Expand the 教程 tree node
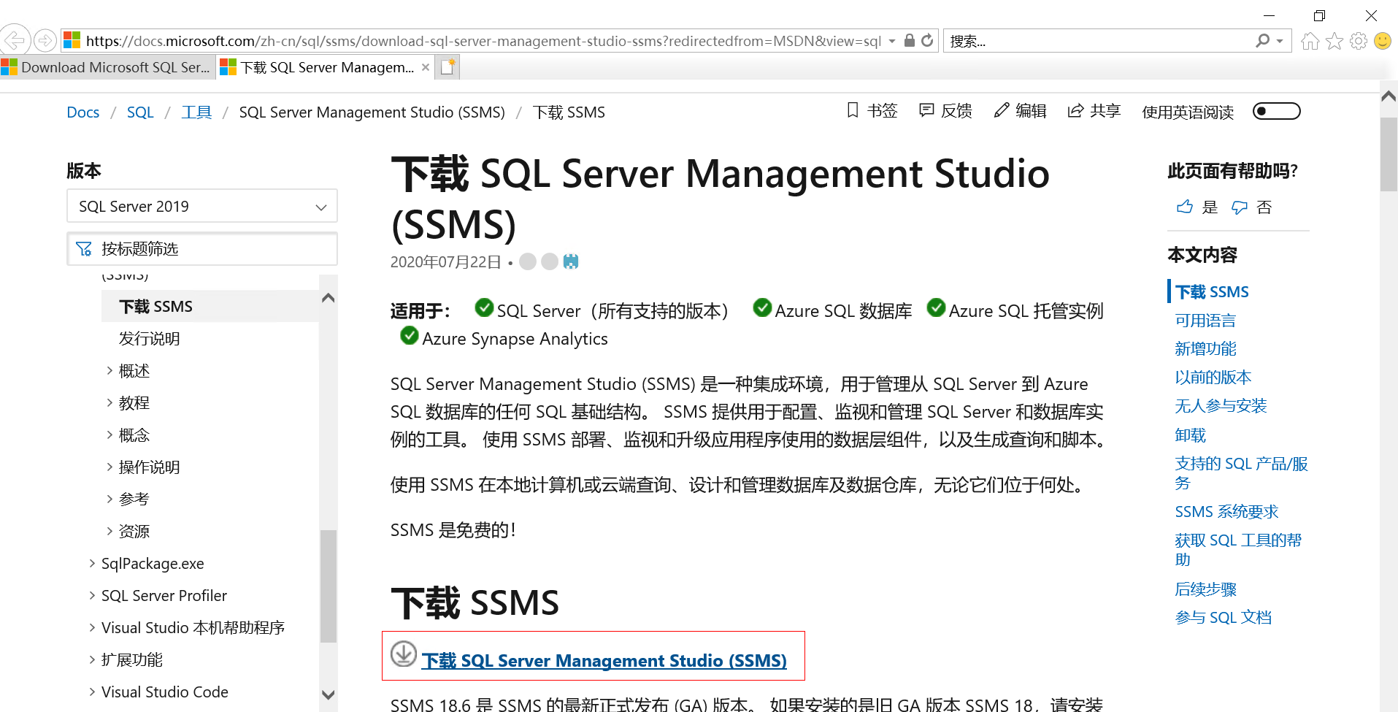 coord(110,402)
